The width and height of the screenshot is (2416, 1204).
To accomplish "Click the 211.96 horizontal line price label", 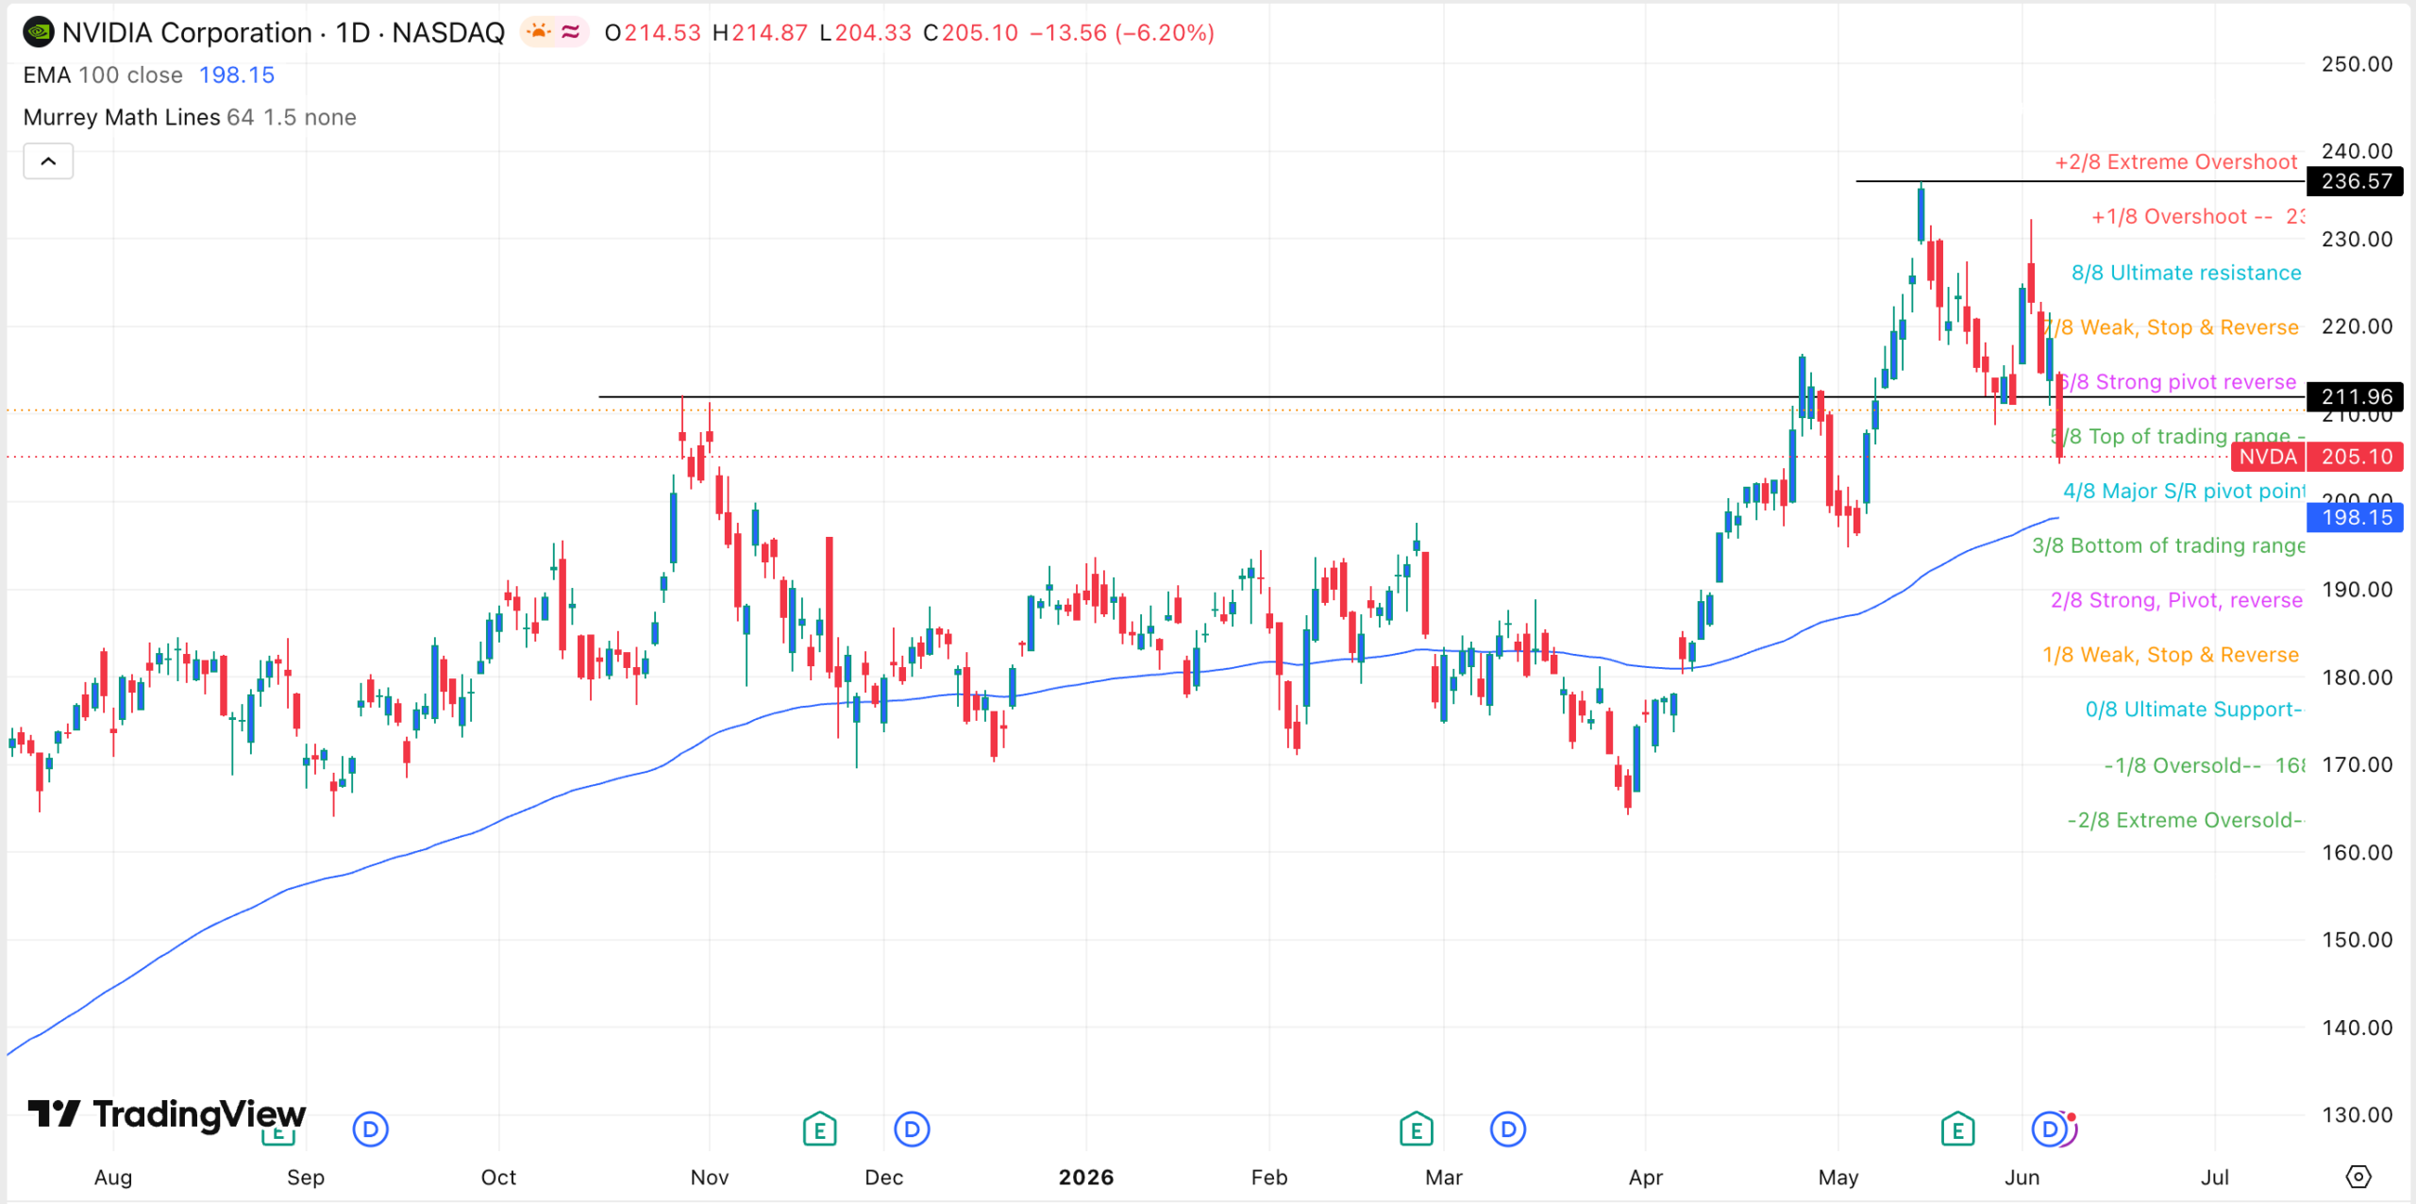I will pyautogui.click(x=2356, y=396).
